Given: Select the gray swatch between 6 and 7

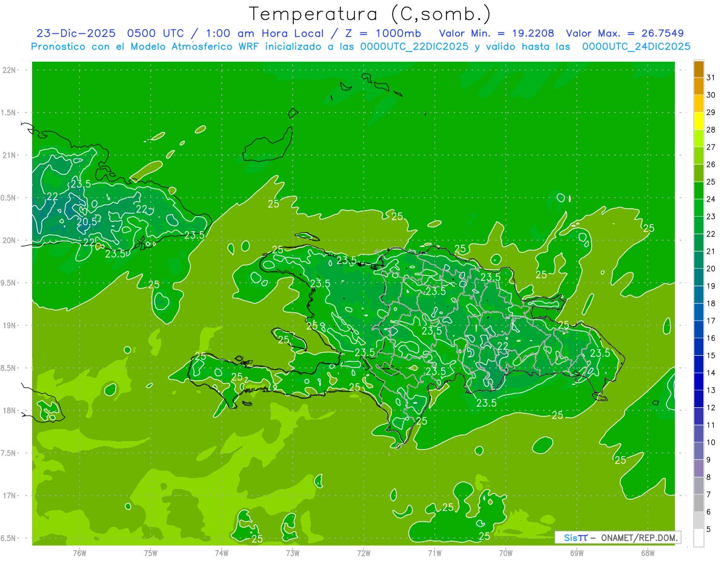Looking at the screenshot, I should pyautogui.click(x=699, y=504).
